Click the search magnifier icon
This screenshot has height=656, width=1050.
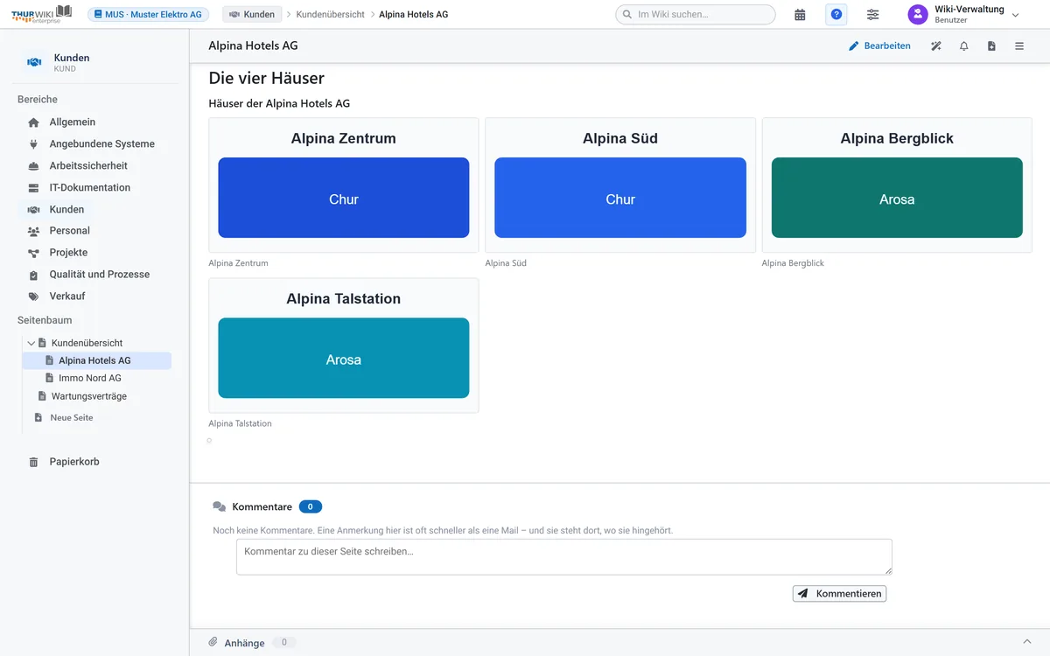pos(627,14)
